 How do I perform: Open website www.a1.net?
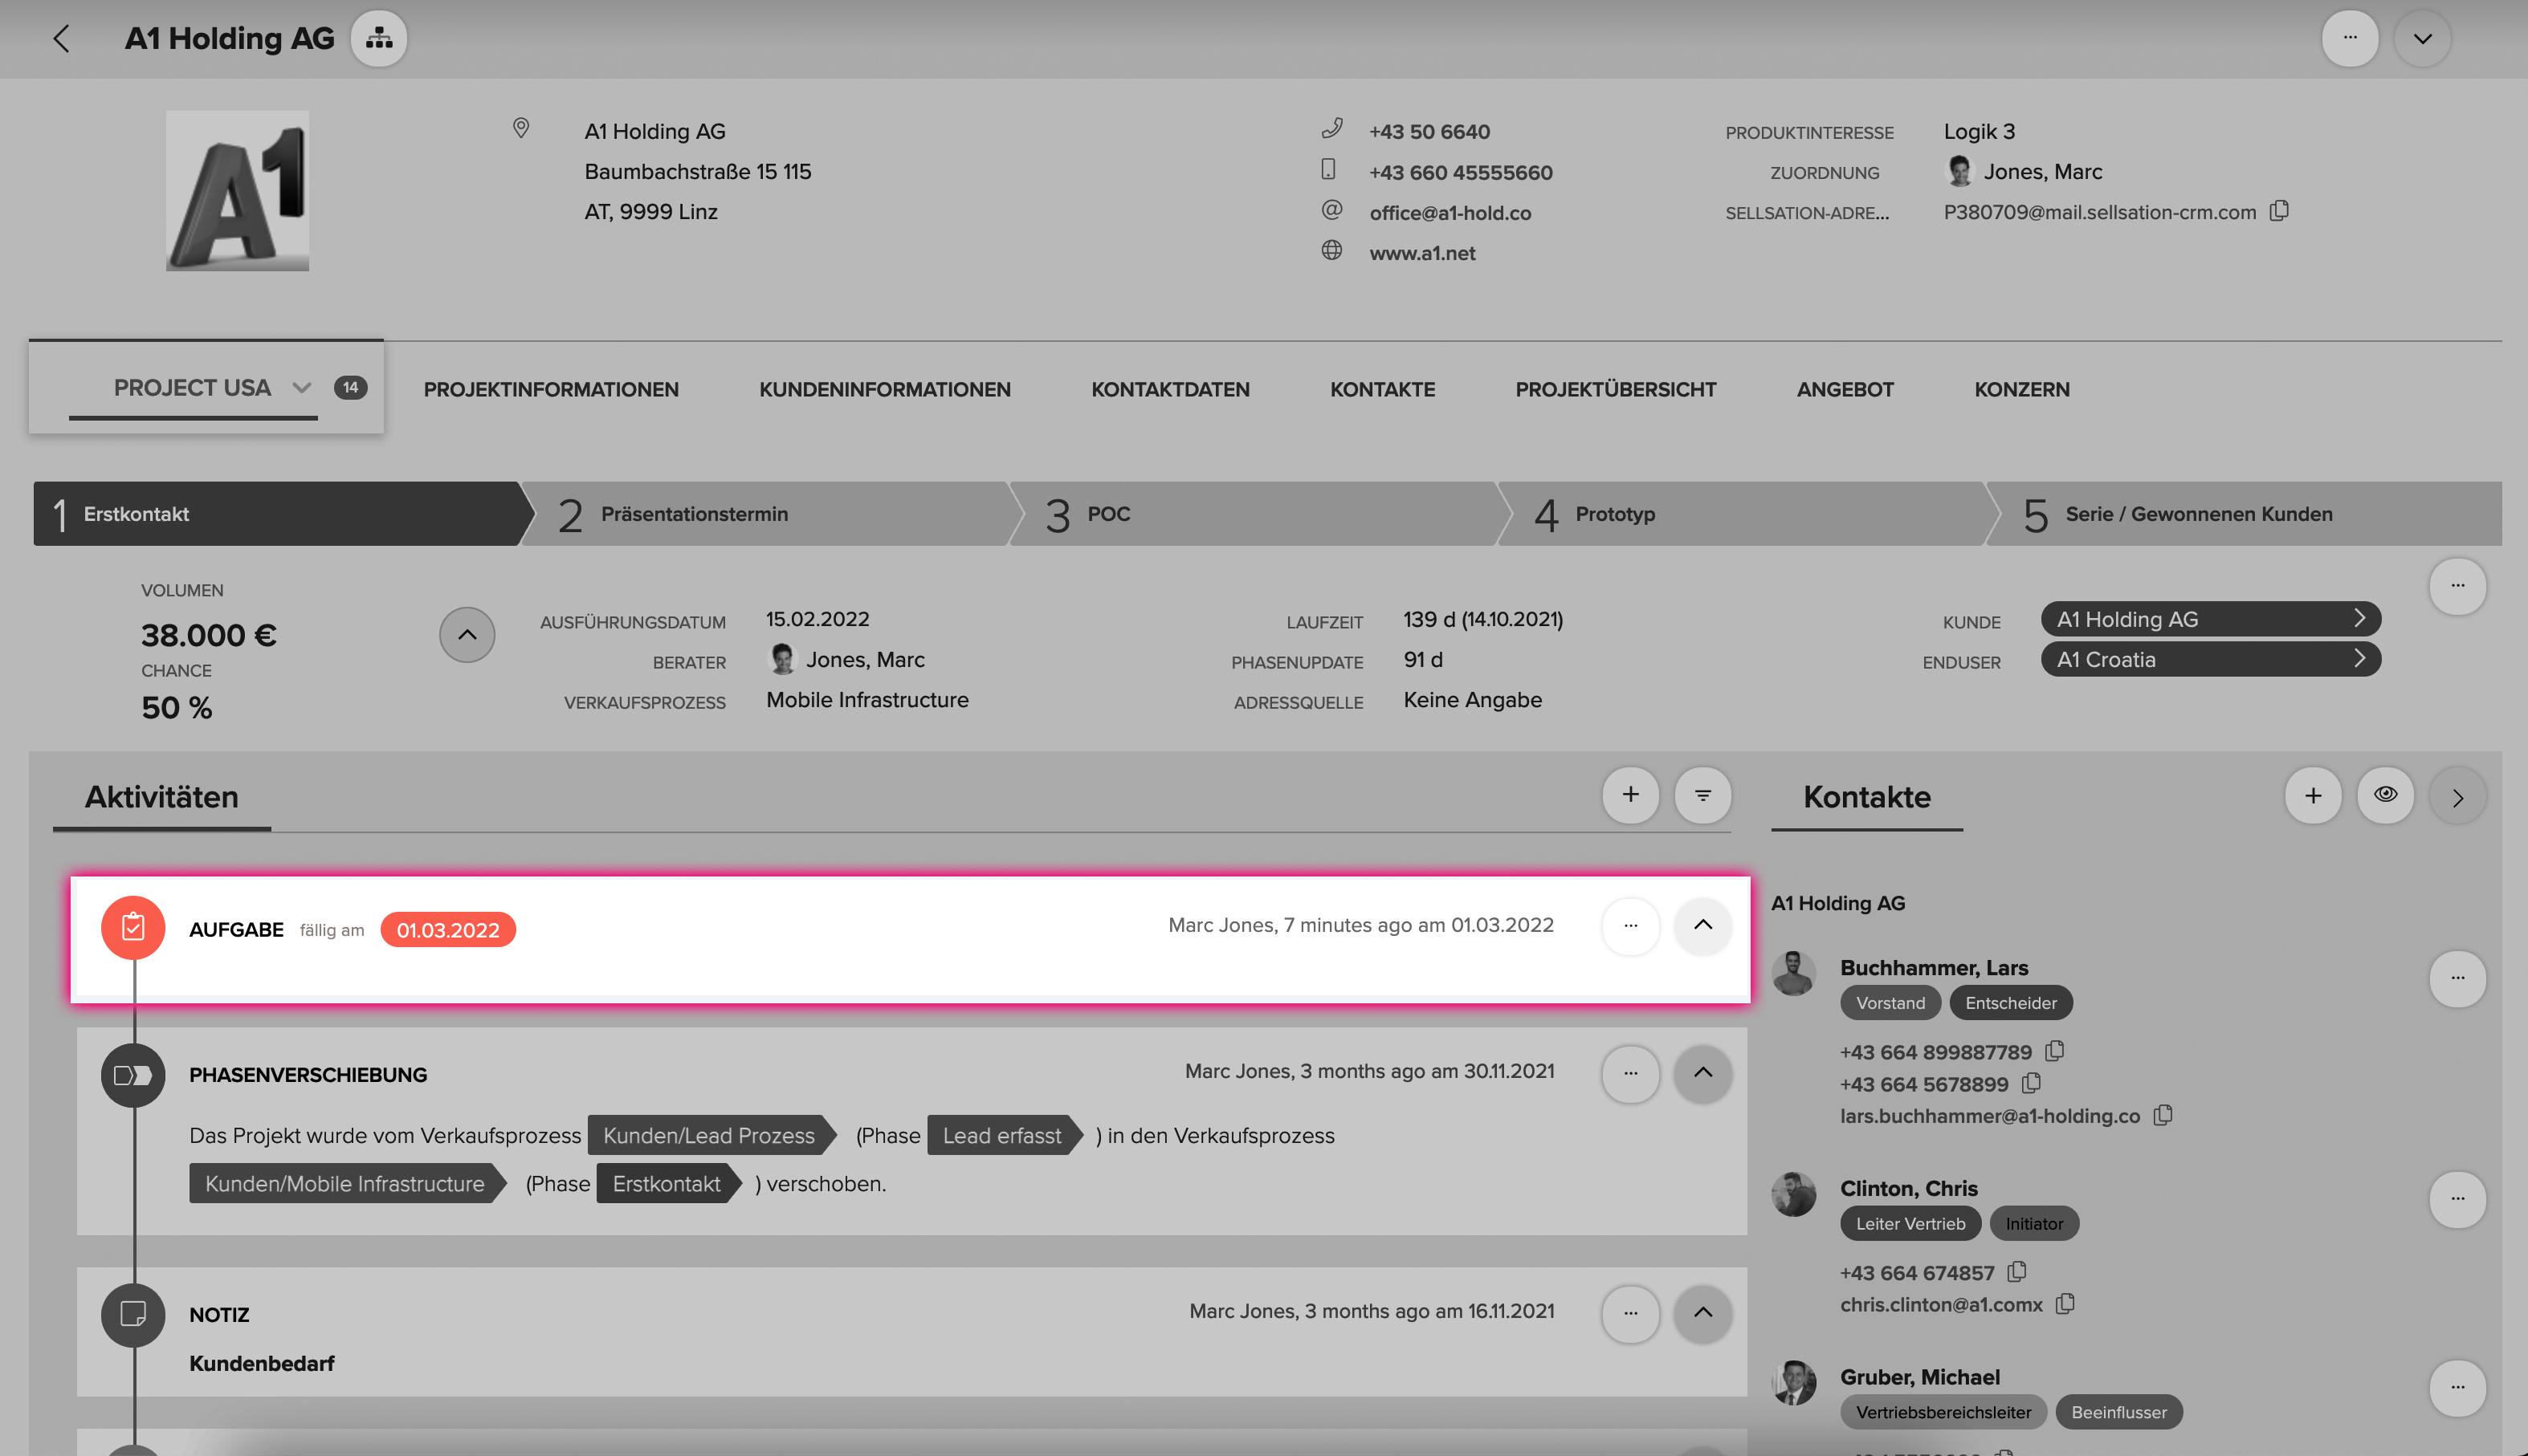pyautogui.click(x=1421, y=253)
